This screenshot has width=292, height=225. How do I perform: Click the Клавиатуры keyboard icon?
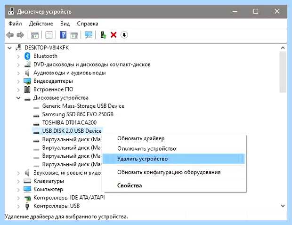tap(27, 181)
